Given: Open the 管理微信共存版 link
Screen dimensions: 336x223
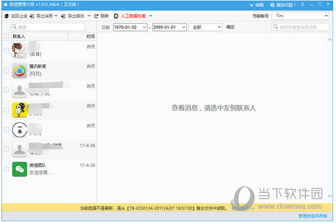Looking at the screenshot, I should [313, 216].
